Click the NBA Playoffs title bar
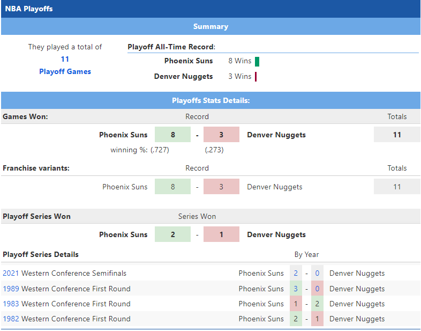The image size is (421, 331). tap(210, 9)
